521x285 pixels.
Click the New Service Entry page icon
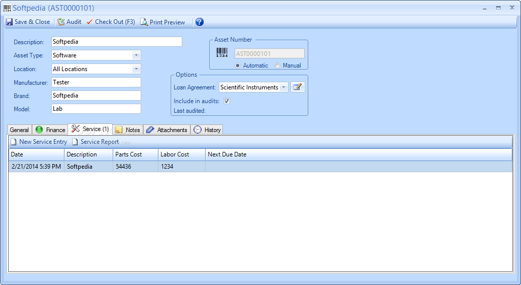[x=14, y=142]
